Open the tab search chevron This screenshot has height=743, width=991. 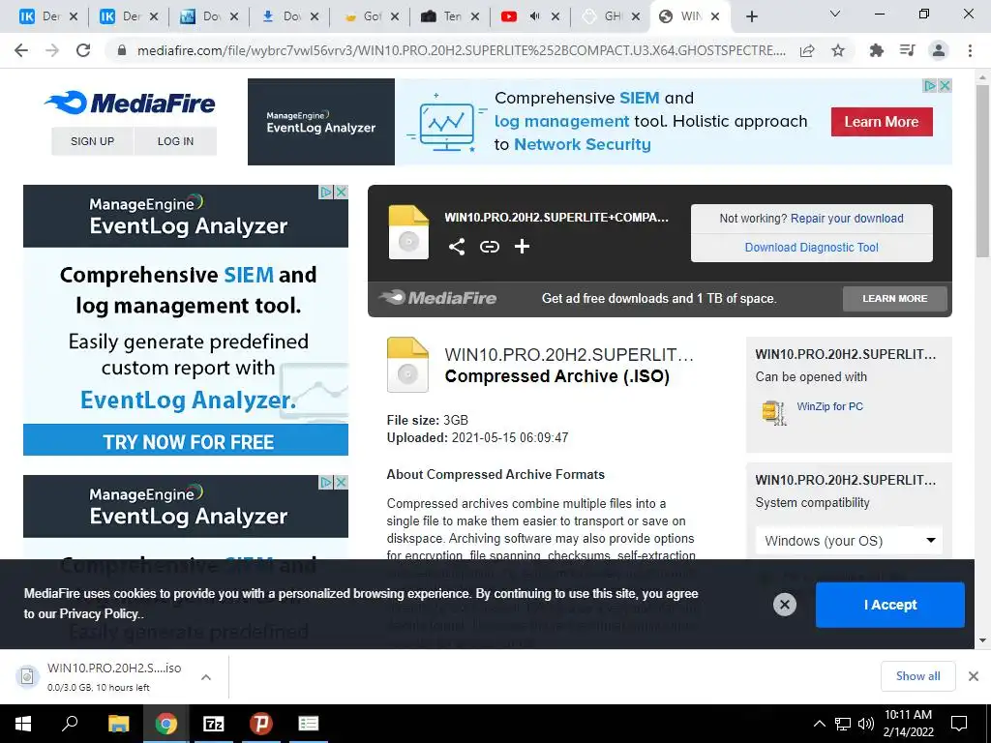(x=835, y=14)
